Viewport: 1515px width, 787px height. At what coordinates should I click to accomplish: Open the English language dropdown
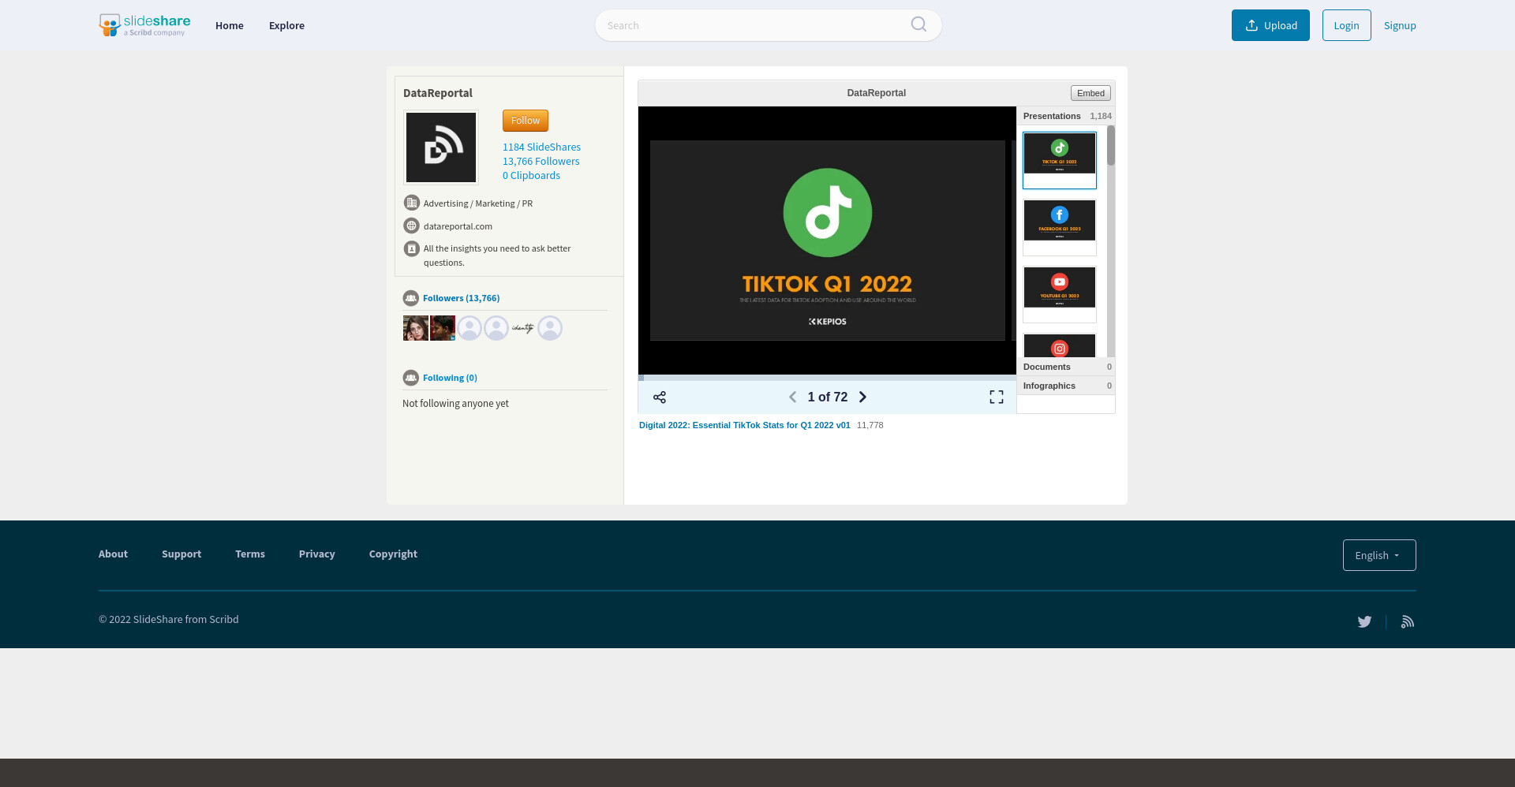1379,555
